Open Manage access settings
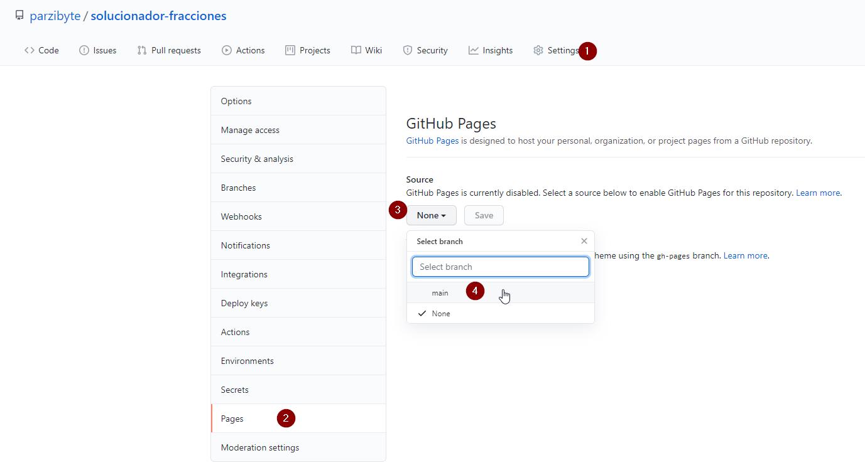 [298, 130]
